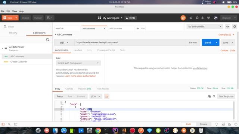239x134 pixels.
Task: Open find and replace in bottom bar
Action: (9, 124)
